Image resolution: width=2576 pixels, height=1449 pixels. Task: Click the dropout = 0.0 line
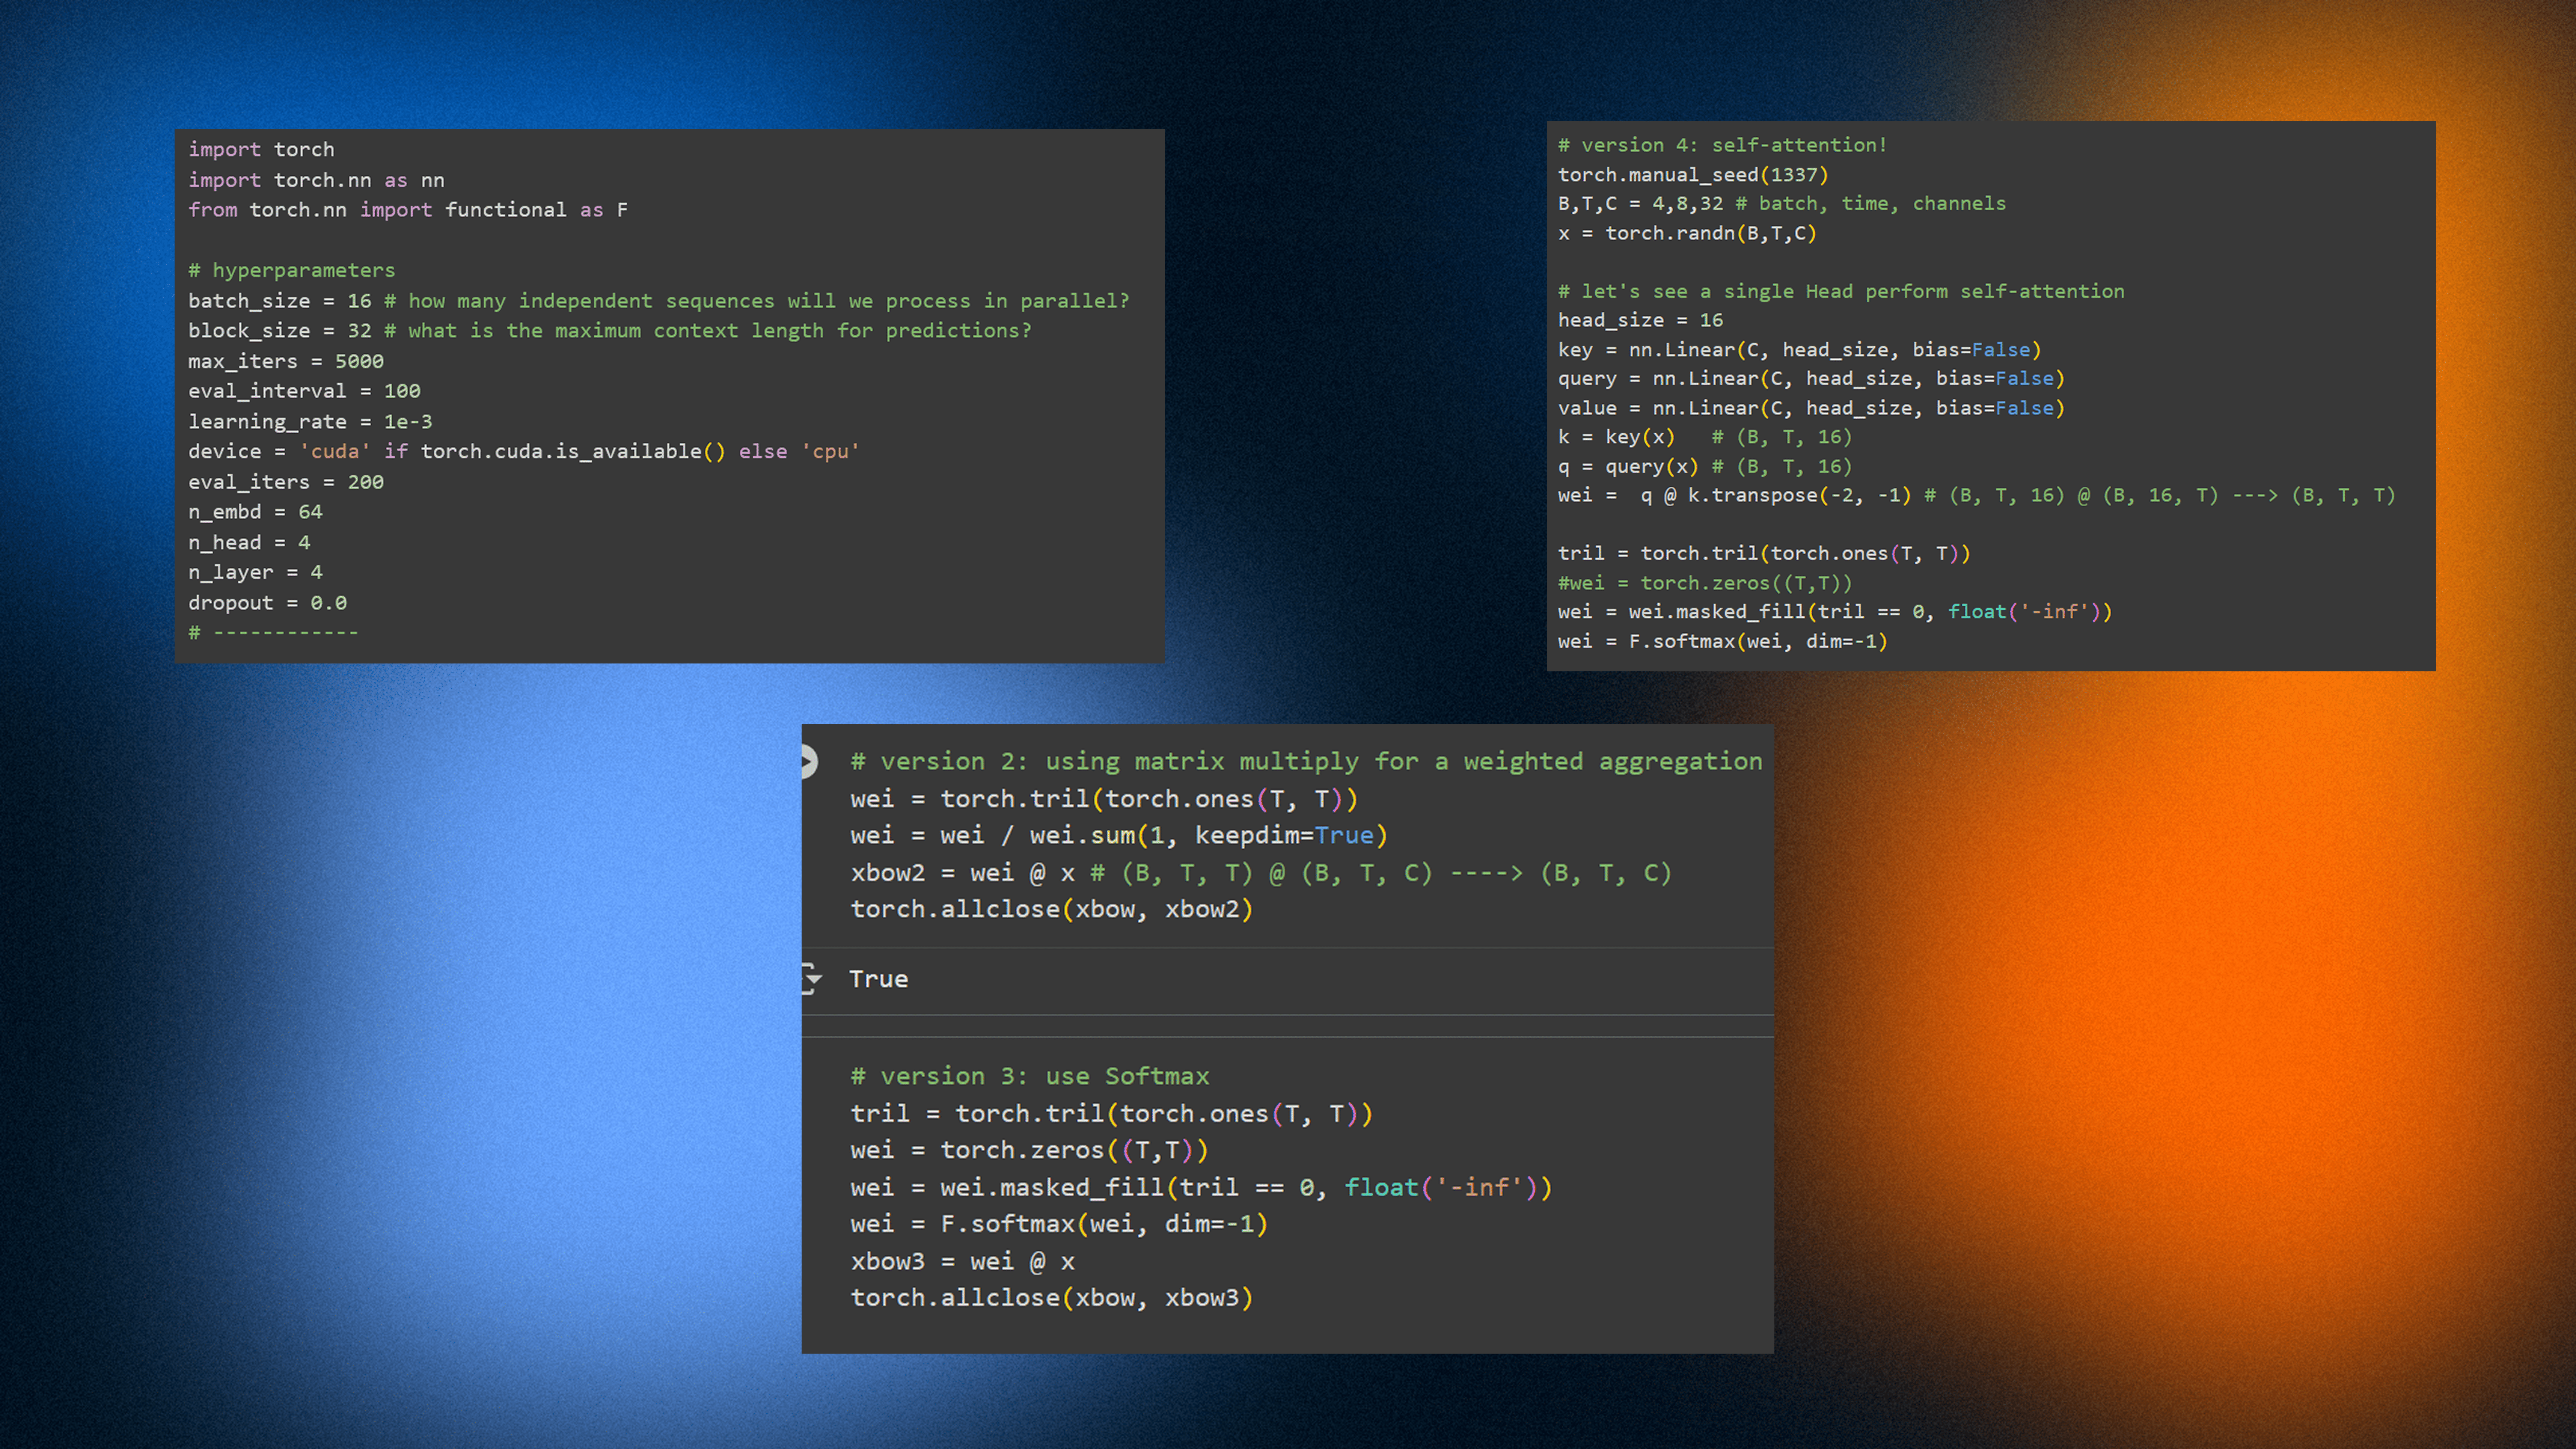(267, 603)
